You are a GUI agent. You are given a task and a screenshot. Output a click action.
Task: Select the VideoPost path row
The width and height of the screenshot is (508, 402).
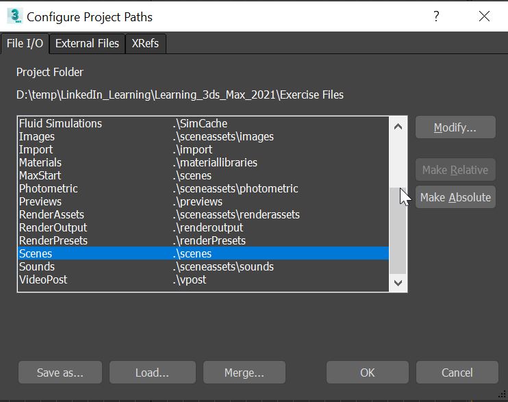tap(203, 279)
